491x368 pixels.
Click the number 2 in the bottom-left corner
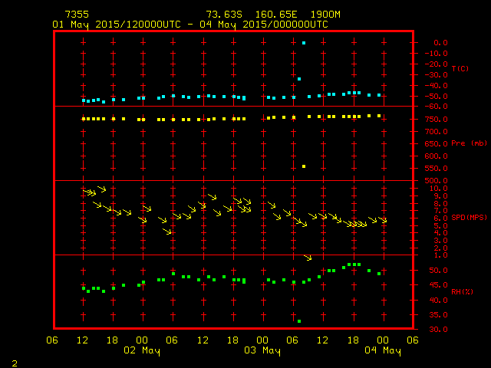click(x=14, y=361)
